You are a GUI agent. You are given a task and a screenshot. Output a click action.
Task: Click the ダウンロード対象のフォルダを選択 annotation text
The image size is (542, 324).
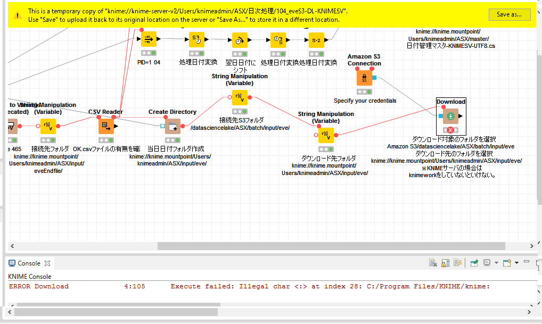click(454, 139)
